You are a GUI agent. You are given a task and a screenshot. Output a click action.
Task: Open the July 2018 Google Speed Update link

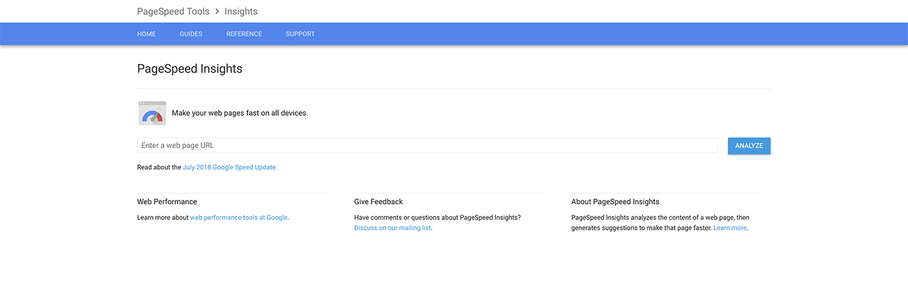tap(230, 168)
